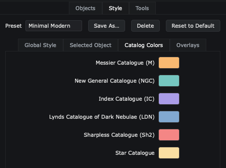226x168 pixels.
Task: Open the Tools tab
Action: coord(142,8)
